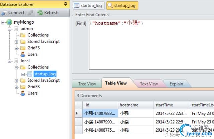The width and height of the screenshot is (214, 139).
Task: Select Users under the local database
Action: (33, 93)
